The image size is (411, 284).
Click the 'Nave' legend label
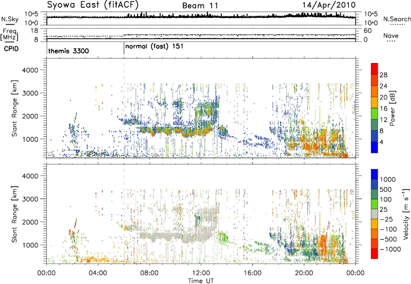[x=391, y=36]
